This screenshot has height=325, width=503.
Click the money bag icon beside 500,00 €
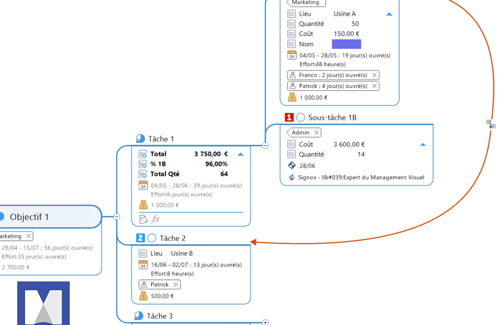point(143,296)
